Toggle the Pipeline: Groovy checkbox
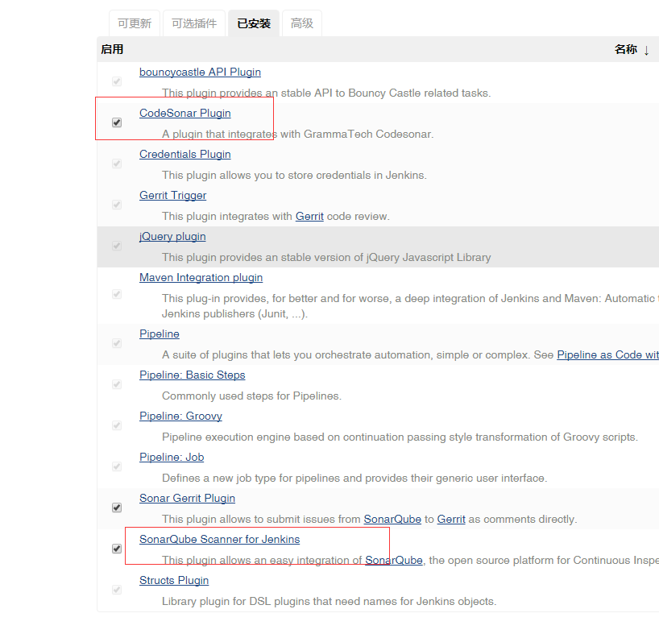Image resolution: width=659 pixels, height=634 pixels. [117, 426]
